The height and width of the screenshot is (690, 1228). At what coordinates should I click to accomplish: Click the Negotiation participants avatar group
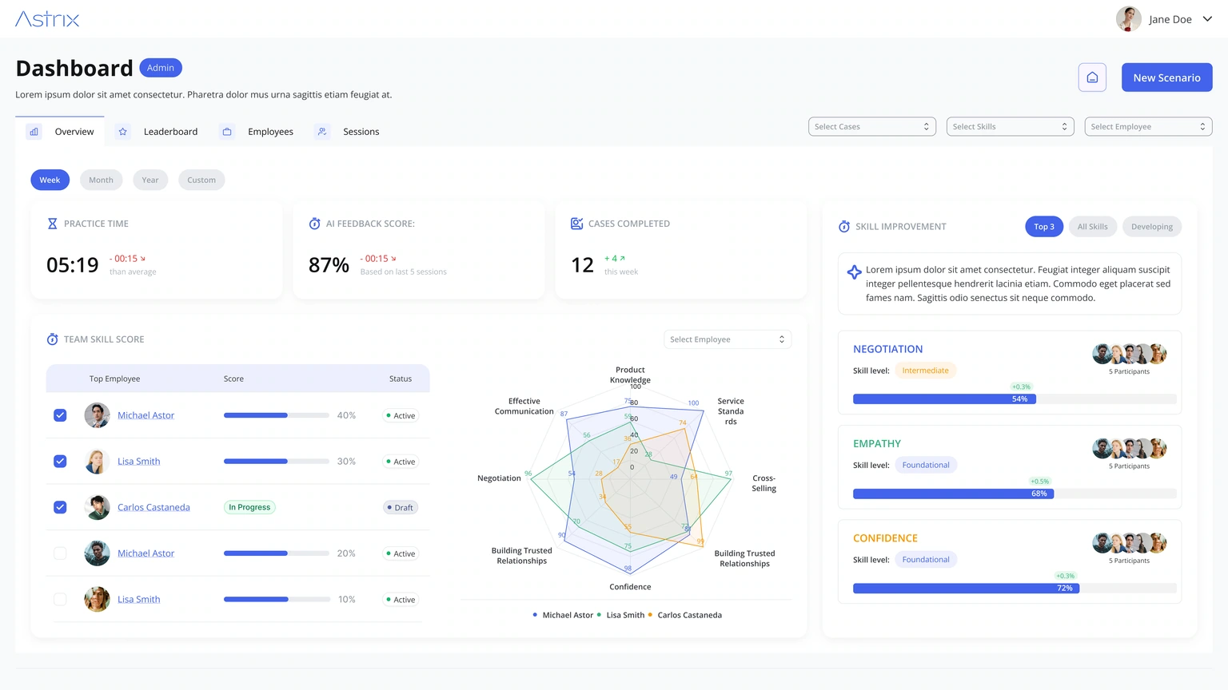click(1130, 354)
